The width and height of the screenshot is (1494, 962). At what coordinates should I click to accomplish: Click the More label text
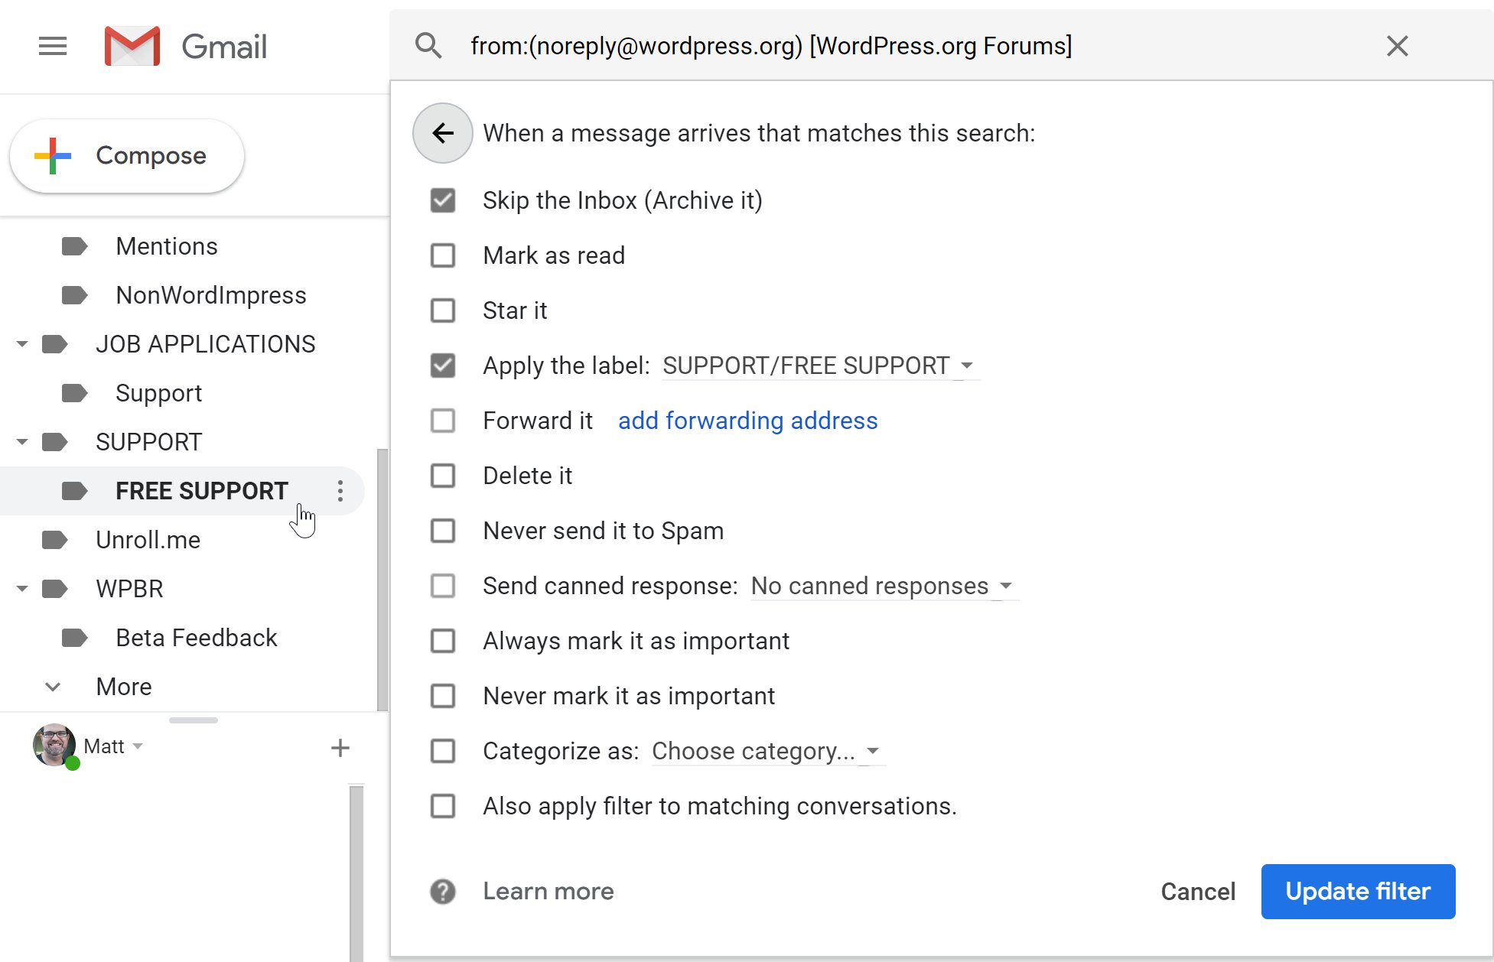point(124,687)
